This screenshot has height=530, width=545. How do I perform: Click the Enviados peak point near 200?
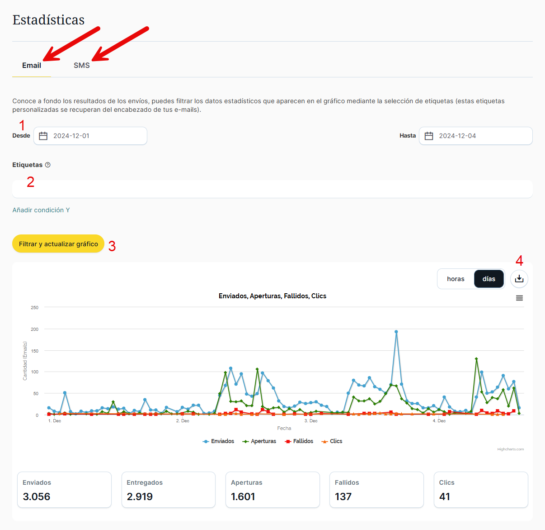coord(396,332)
